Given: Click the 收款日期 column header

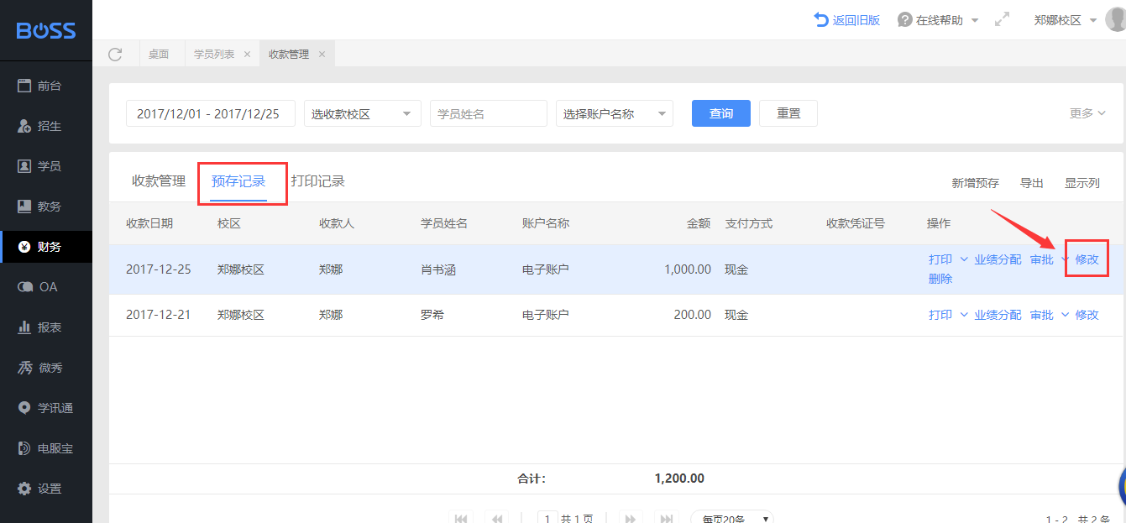Looking at the screenshot, I should [149, 223].
